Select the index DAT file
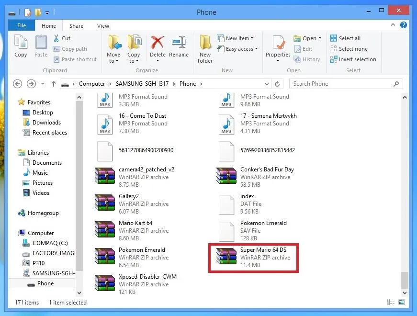 click(241, 204)
